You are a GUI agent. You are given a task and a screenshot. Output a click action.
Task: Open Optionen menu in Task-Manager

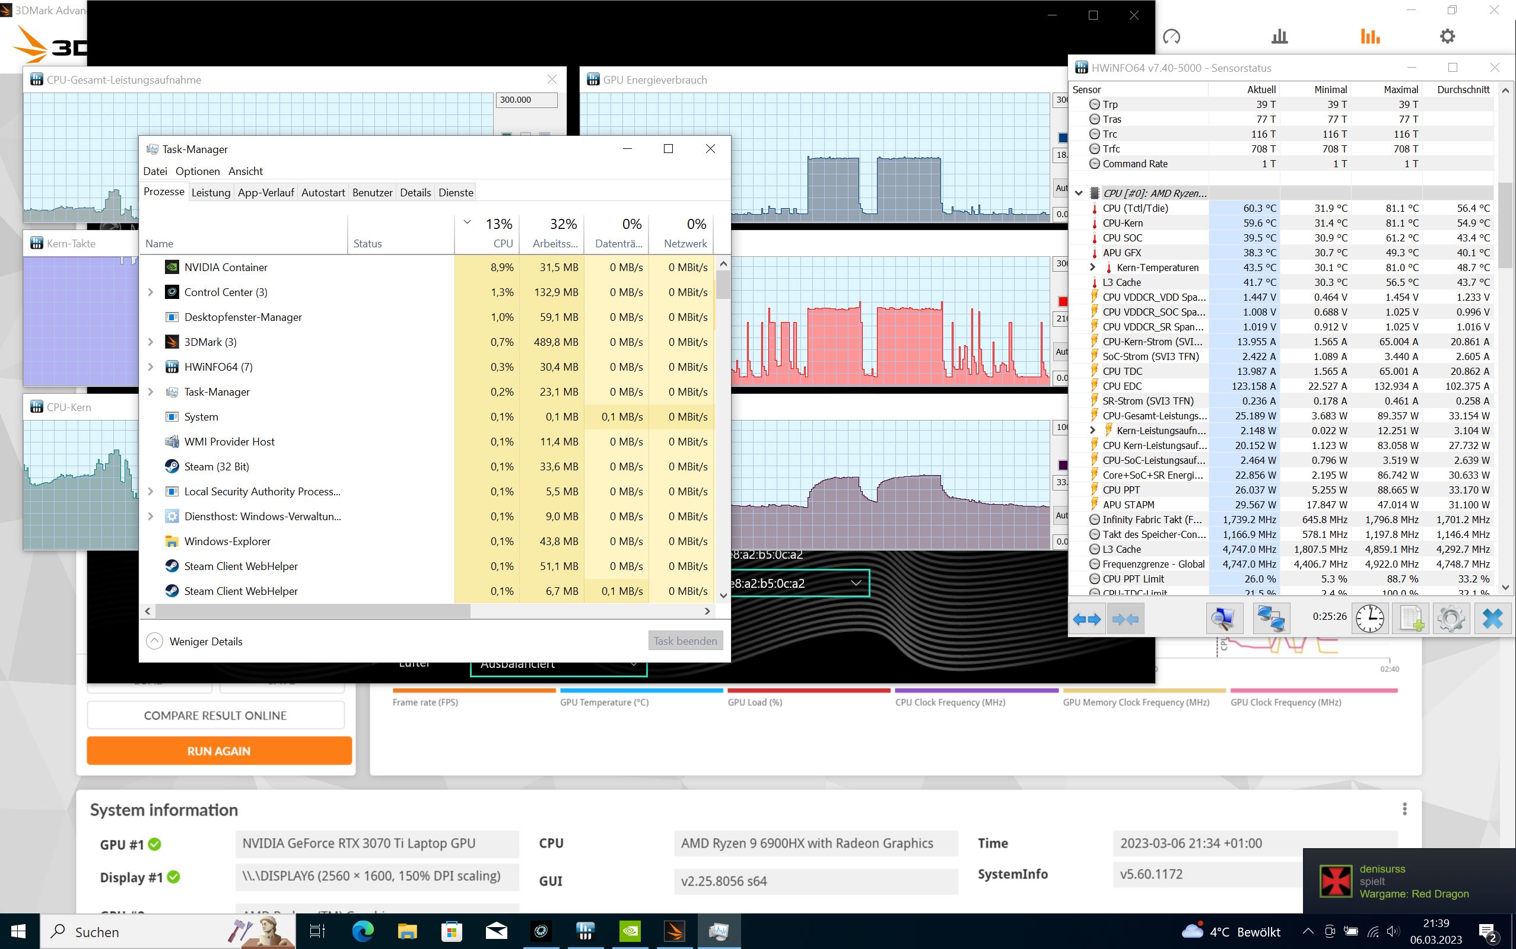[x=197, y=171]
